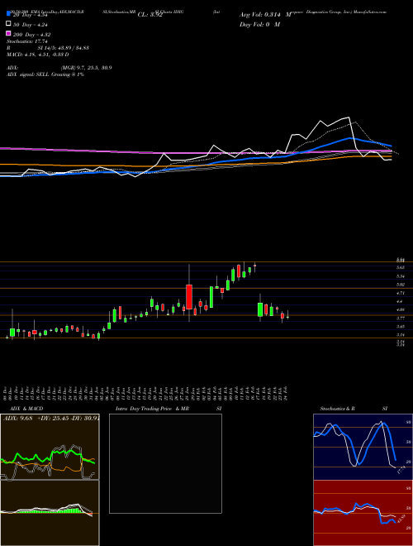Click the 'Day Vol: 0 M' label
The width and height of the screenshot is (413, 546).
click(x=259, y=24)
